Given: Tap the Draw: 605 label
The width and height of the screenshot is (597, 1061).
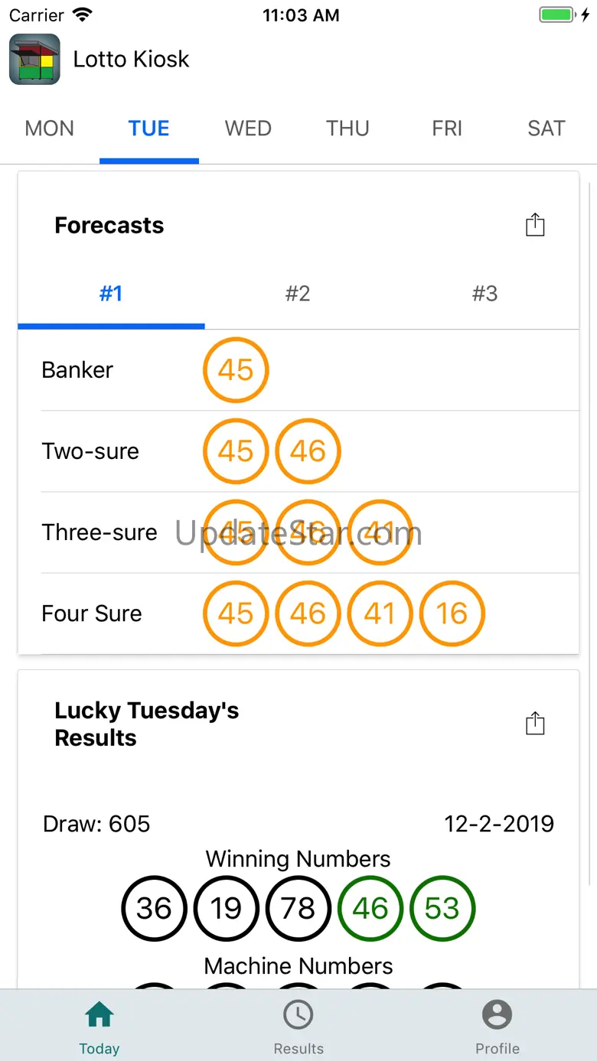Looking at the screenshot, I should 96,824.
